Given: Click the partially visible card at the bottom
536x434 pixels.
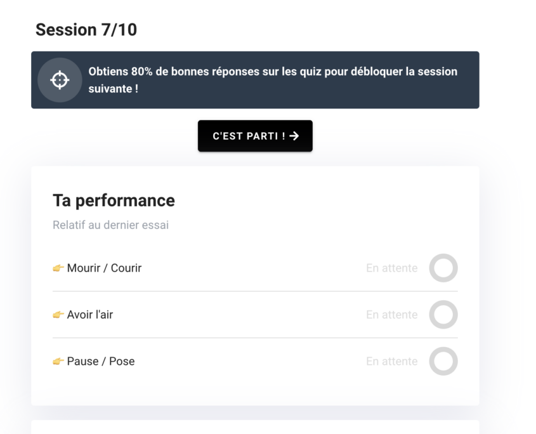Looking at the screenshot, I should click(255, 427).
